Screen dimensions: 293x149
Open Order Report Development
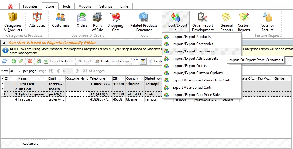203,22
